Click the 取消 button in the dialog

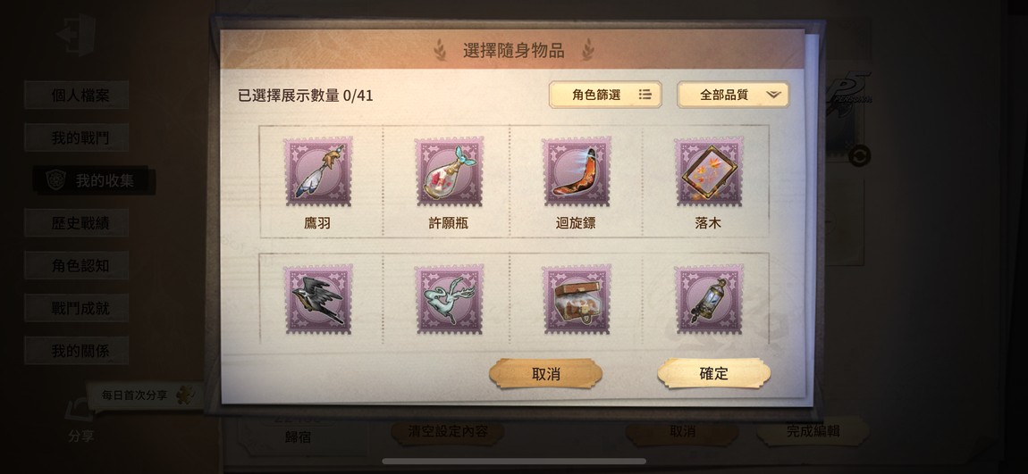(545, 374)
